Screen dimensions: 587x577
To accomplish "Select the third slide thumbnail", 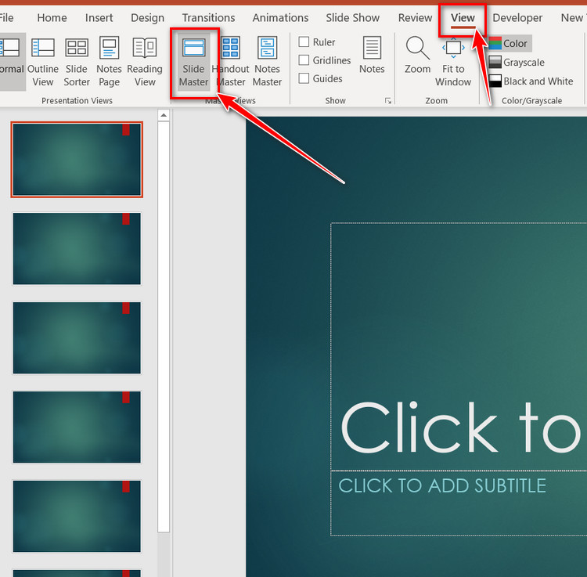I will 77,337.
